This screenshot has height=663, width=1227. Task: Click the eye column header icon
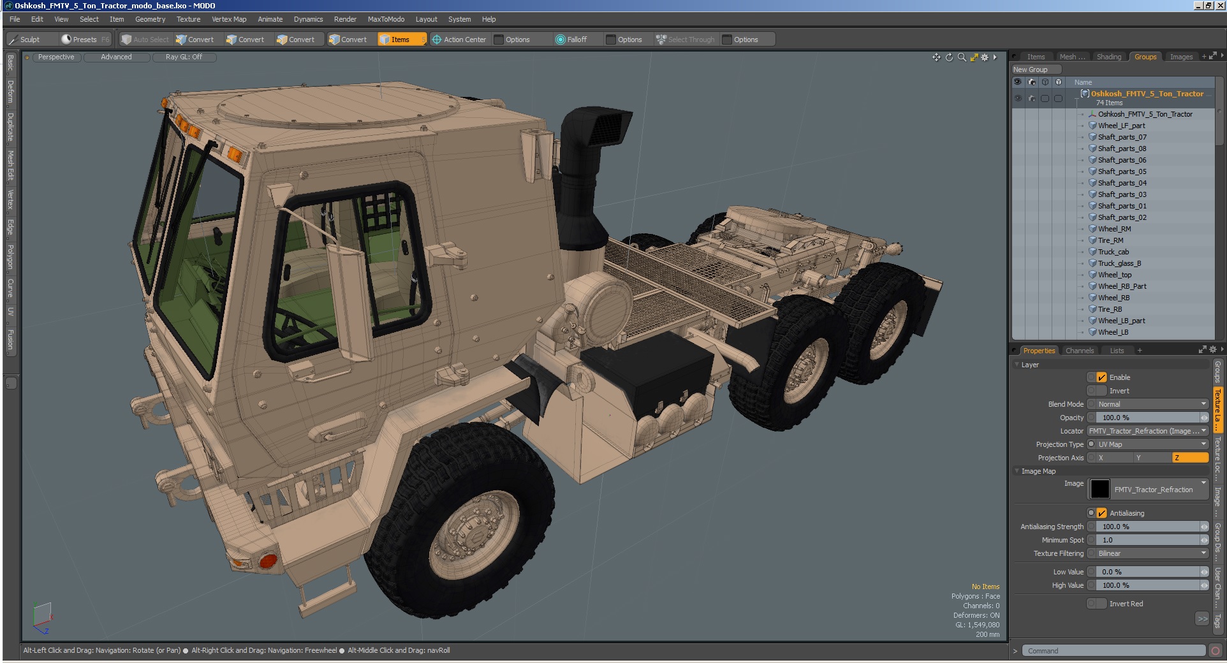pyautogui.click(x=1017, y=82)
